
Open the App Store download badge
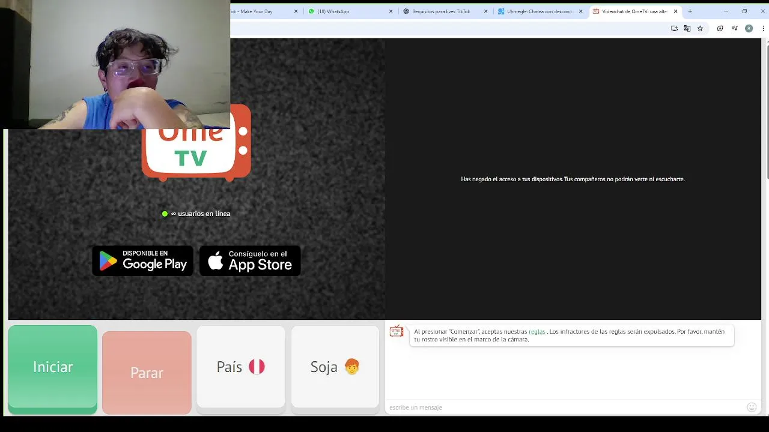pos(250,261)
